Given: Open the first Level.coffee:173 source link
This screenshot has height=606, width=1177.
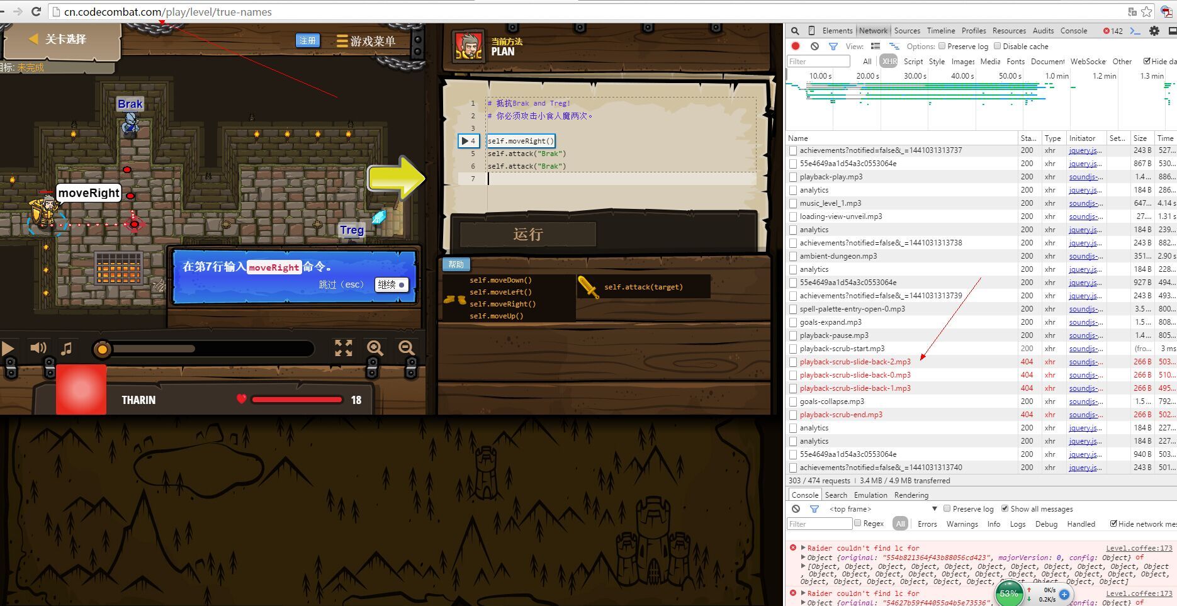Looking at the screenshot, I should (x=1139, y=548).
